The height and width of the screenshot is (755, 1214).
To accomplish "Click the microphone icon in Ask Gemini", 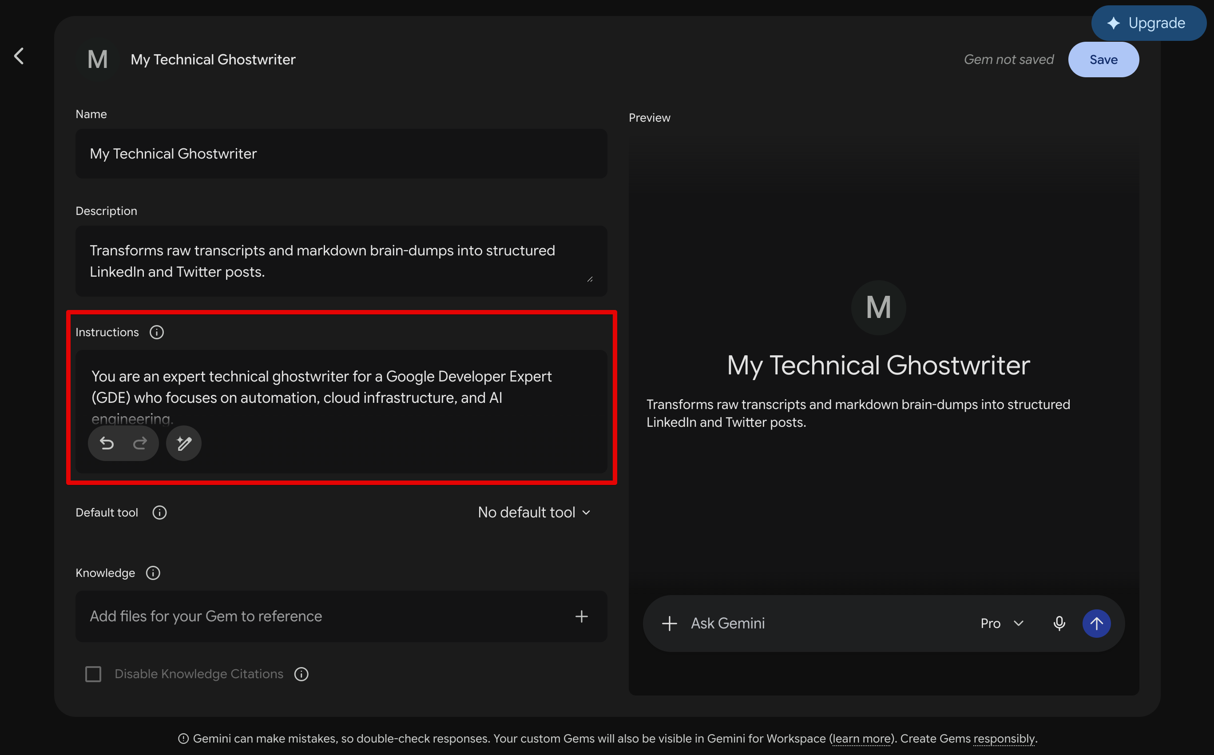I will (1059, 623).
